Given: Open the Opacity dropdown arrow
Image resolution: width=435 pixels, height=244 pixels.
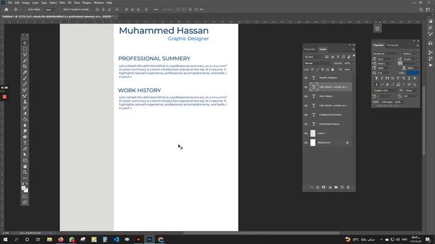Looking at the screenshot, I should (352, 63).
